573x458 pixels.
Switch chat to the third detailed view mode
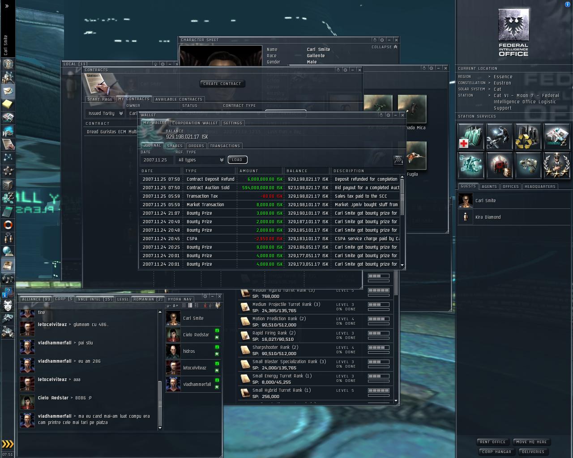(x=196, y=305)
